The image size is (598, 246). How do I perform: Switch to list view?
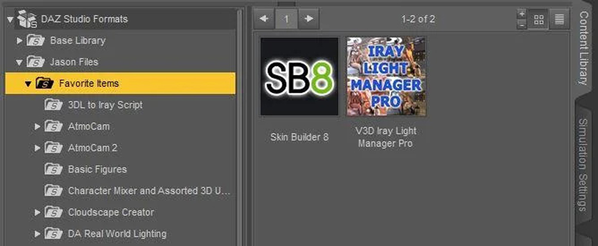(x=560, y=20)
